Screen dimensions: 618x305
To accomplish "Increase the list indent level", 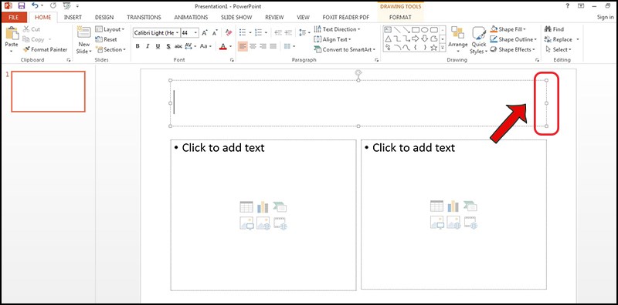I will point(288,33).
